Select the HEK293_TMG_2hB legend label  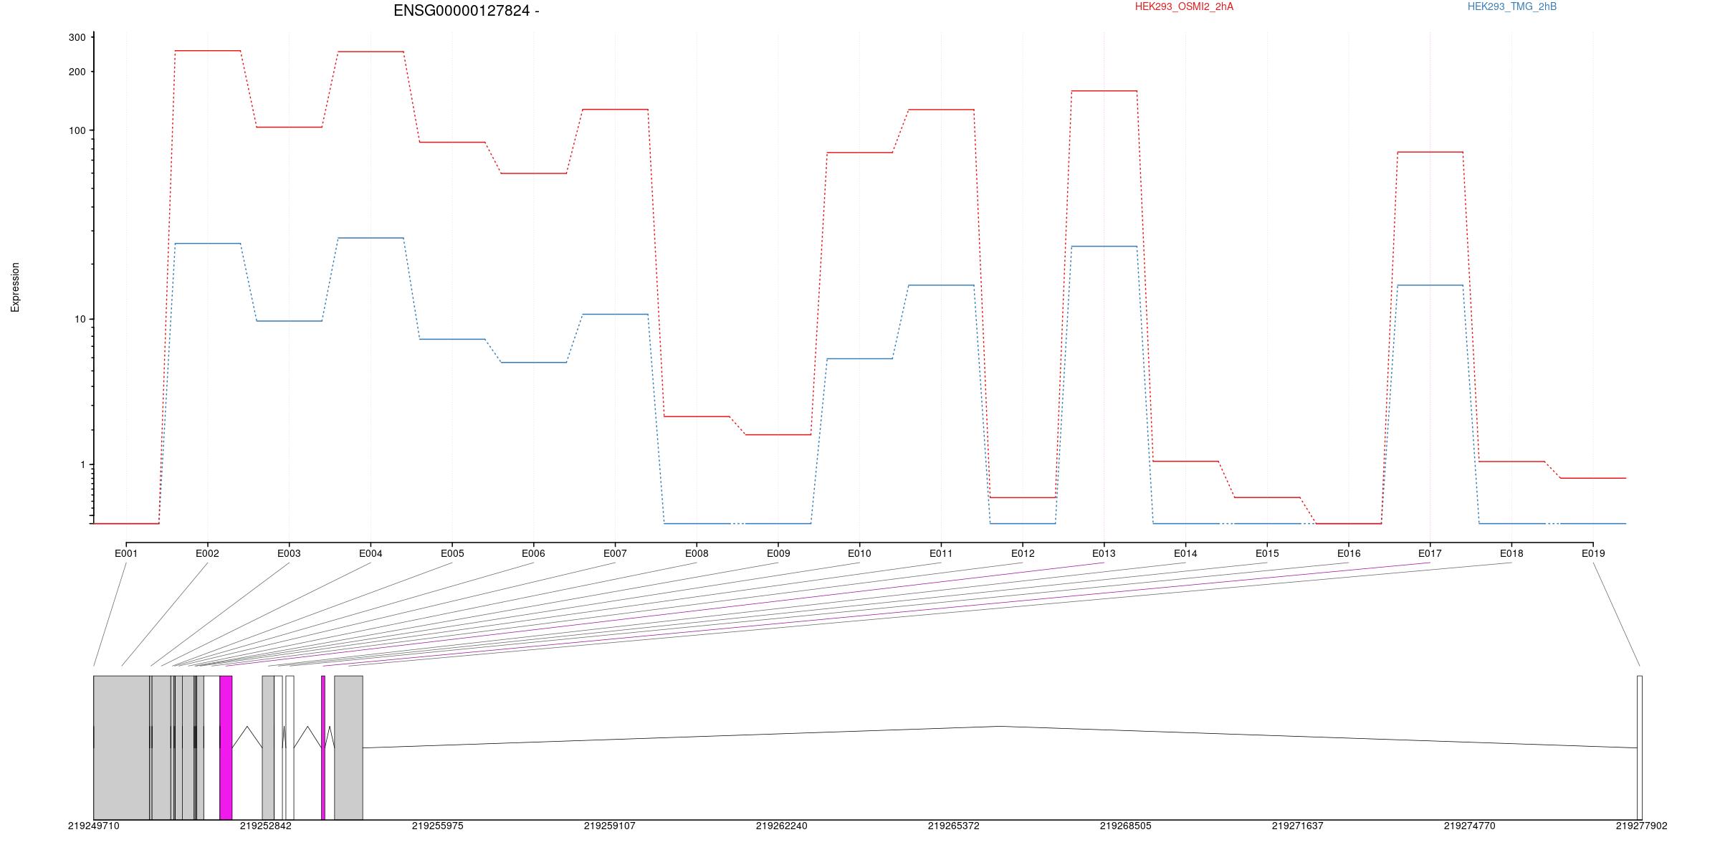(x=1512, y=6)
